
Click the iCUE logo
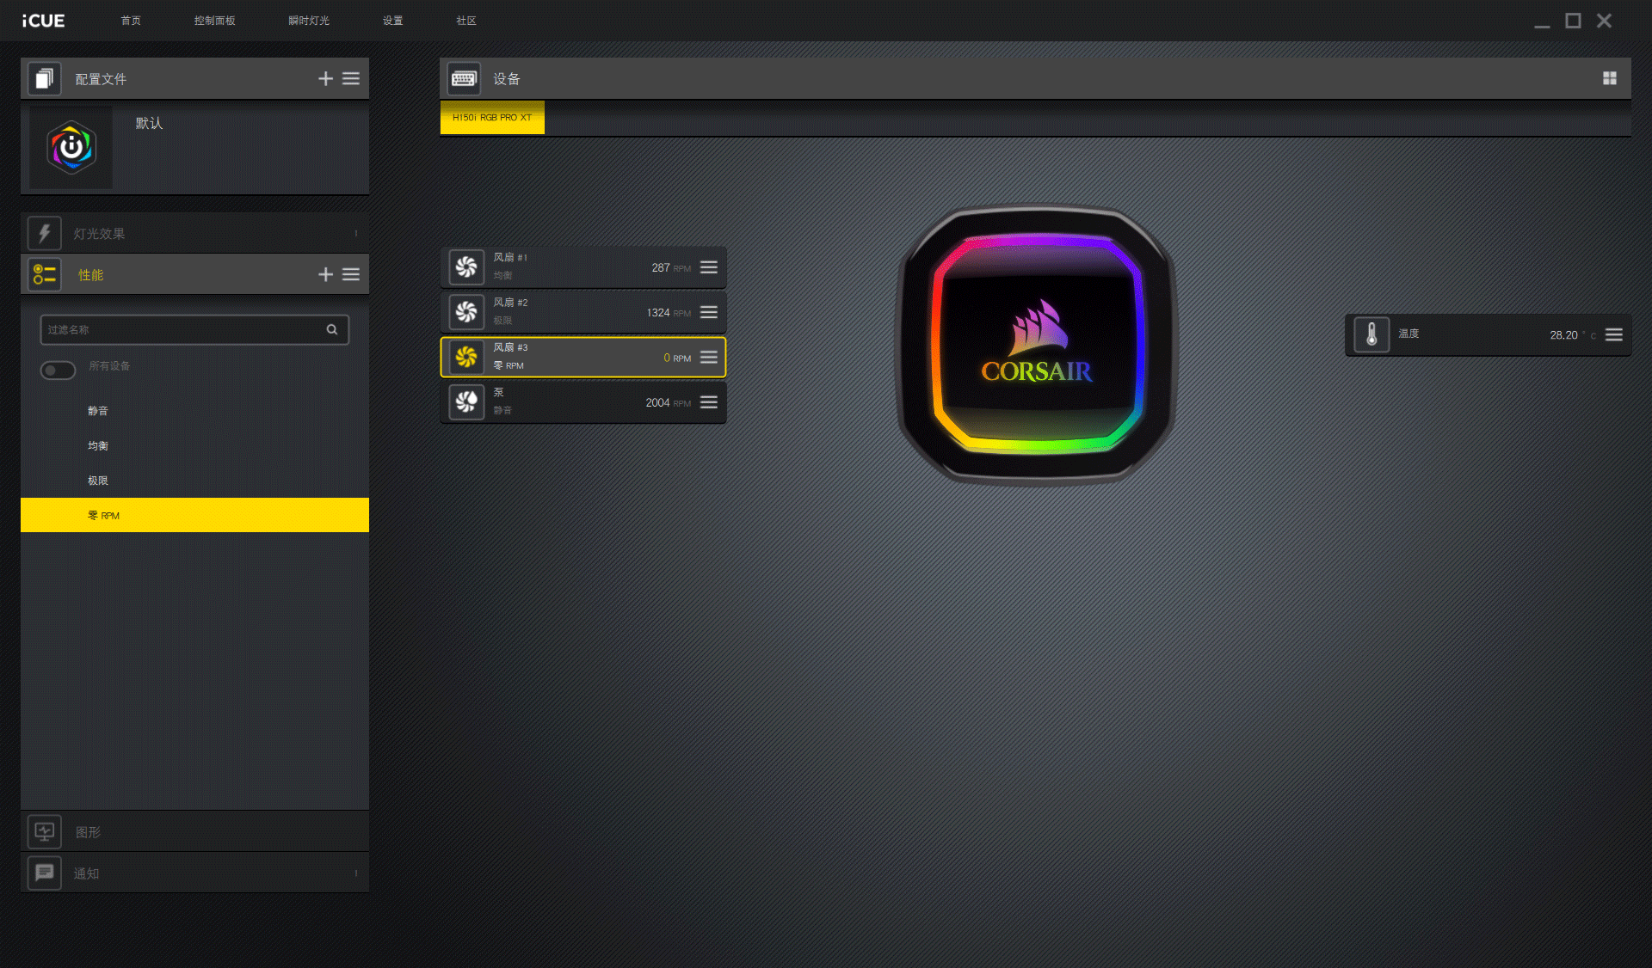pyautogui.click(x=43, y=21)
